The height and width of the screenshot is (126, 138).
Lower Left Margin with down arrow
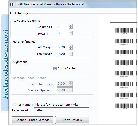coord(71,49)
